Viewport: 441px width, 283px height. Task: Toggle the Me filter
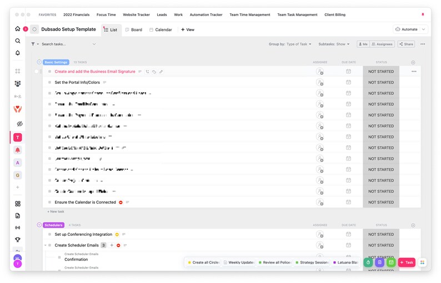click(x=363, y=44)
